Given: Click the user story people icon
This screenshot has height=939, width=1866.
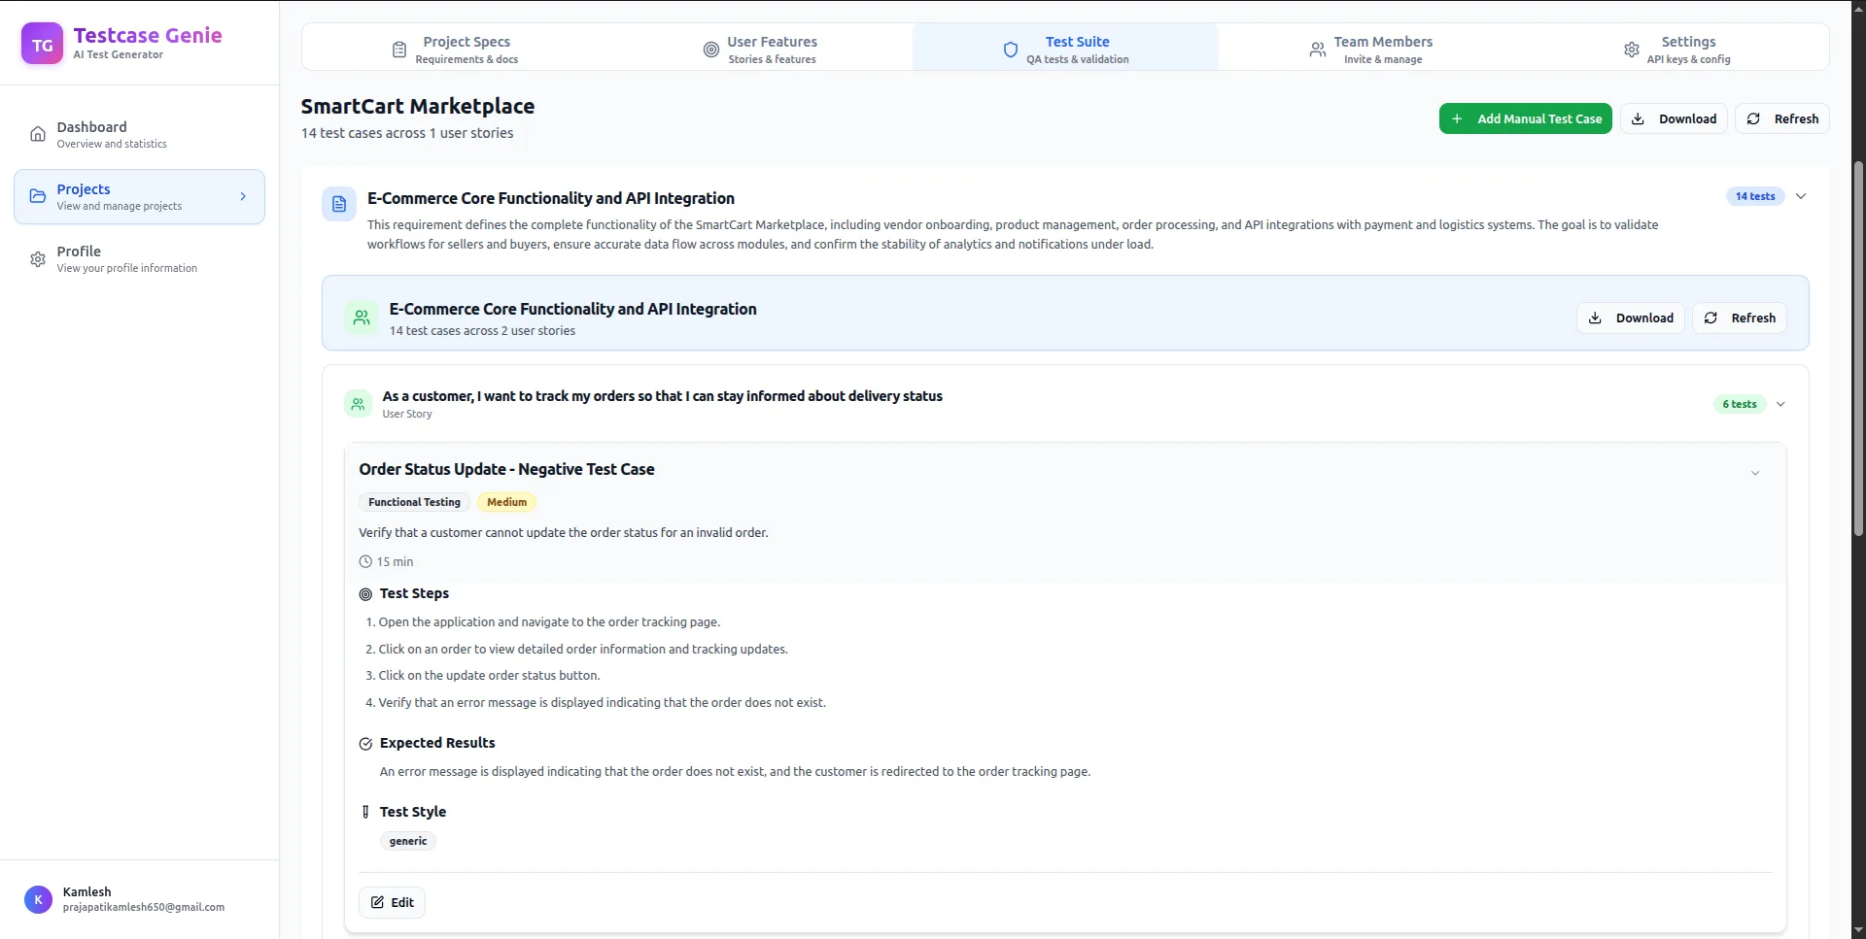Looking at the screenshot, I should (x=358, y=404).
